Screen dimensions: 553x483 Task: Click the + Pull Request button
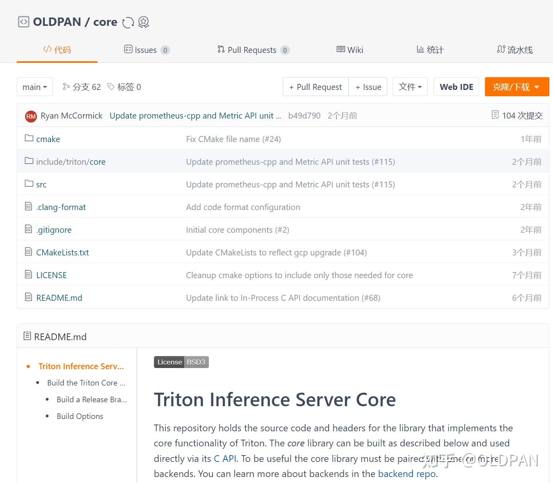[x=315, y=86]
